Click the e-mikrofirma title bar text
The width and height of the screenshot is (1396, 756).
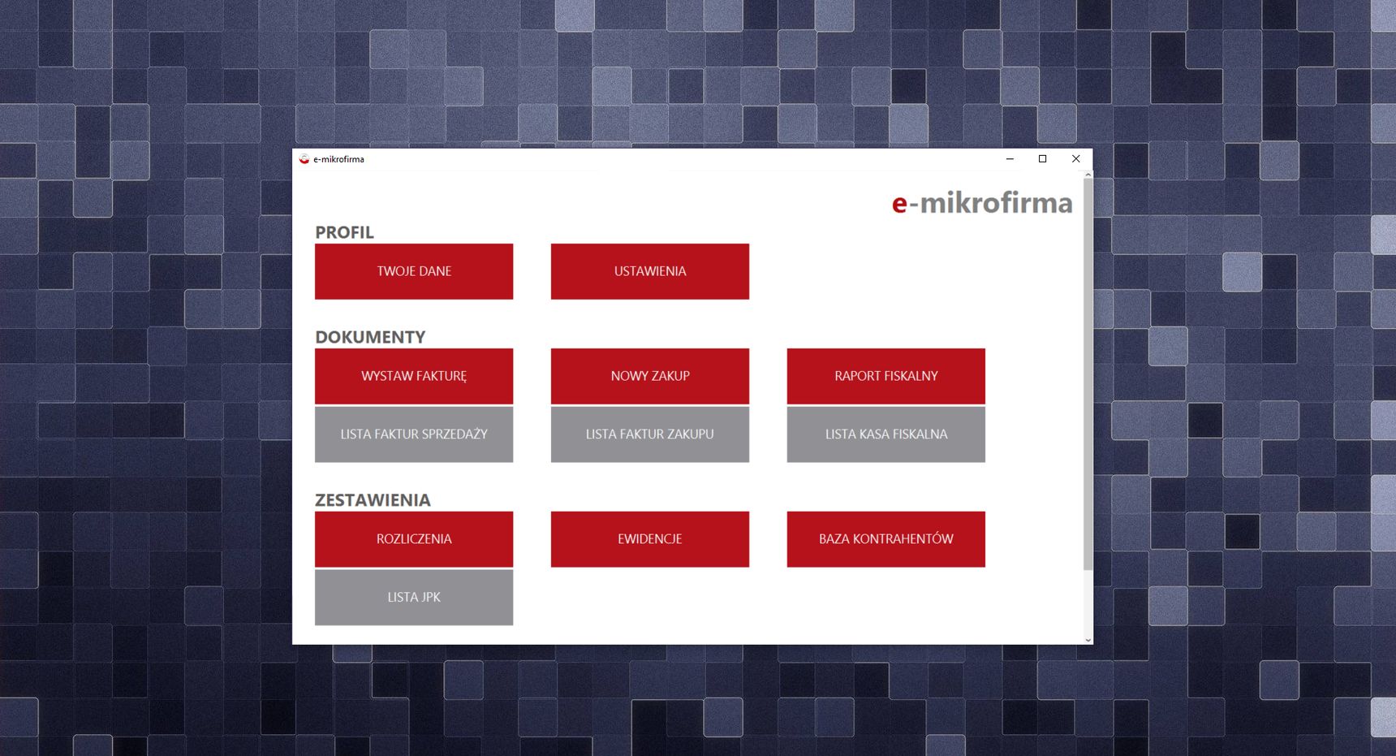click(x=339, y=159)
